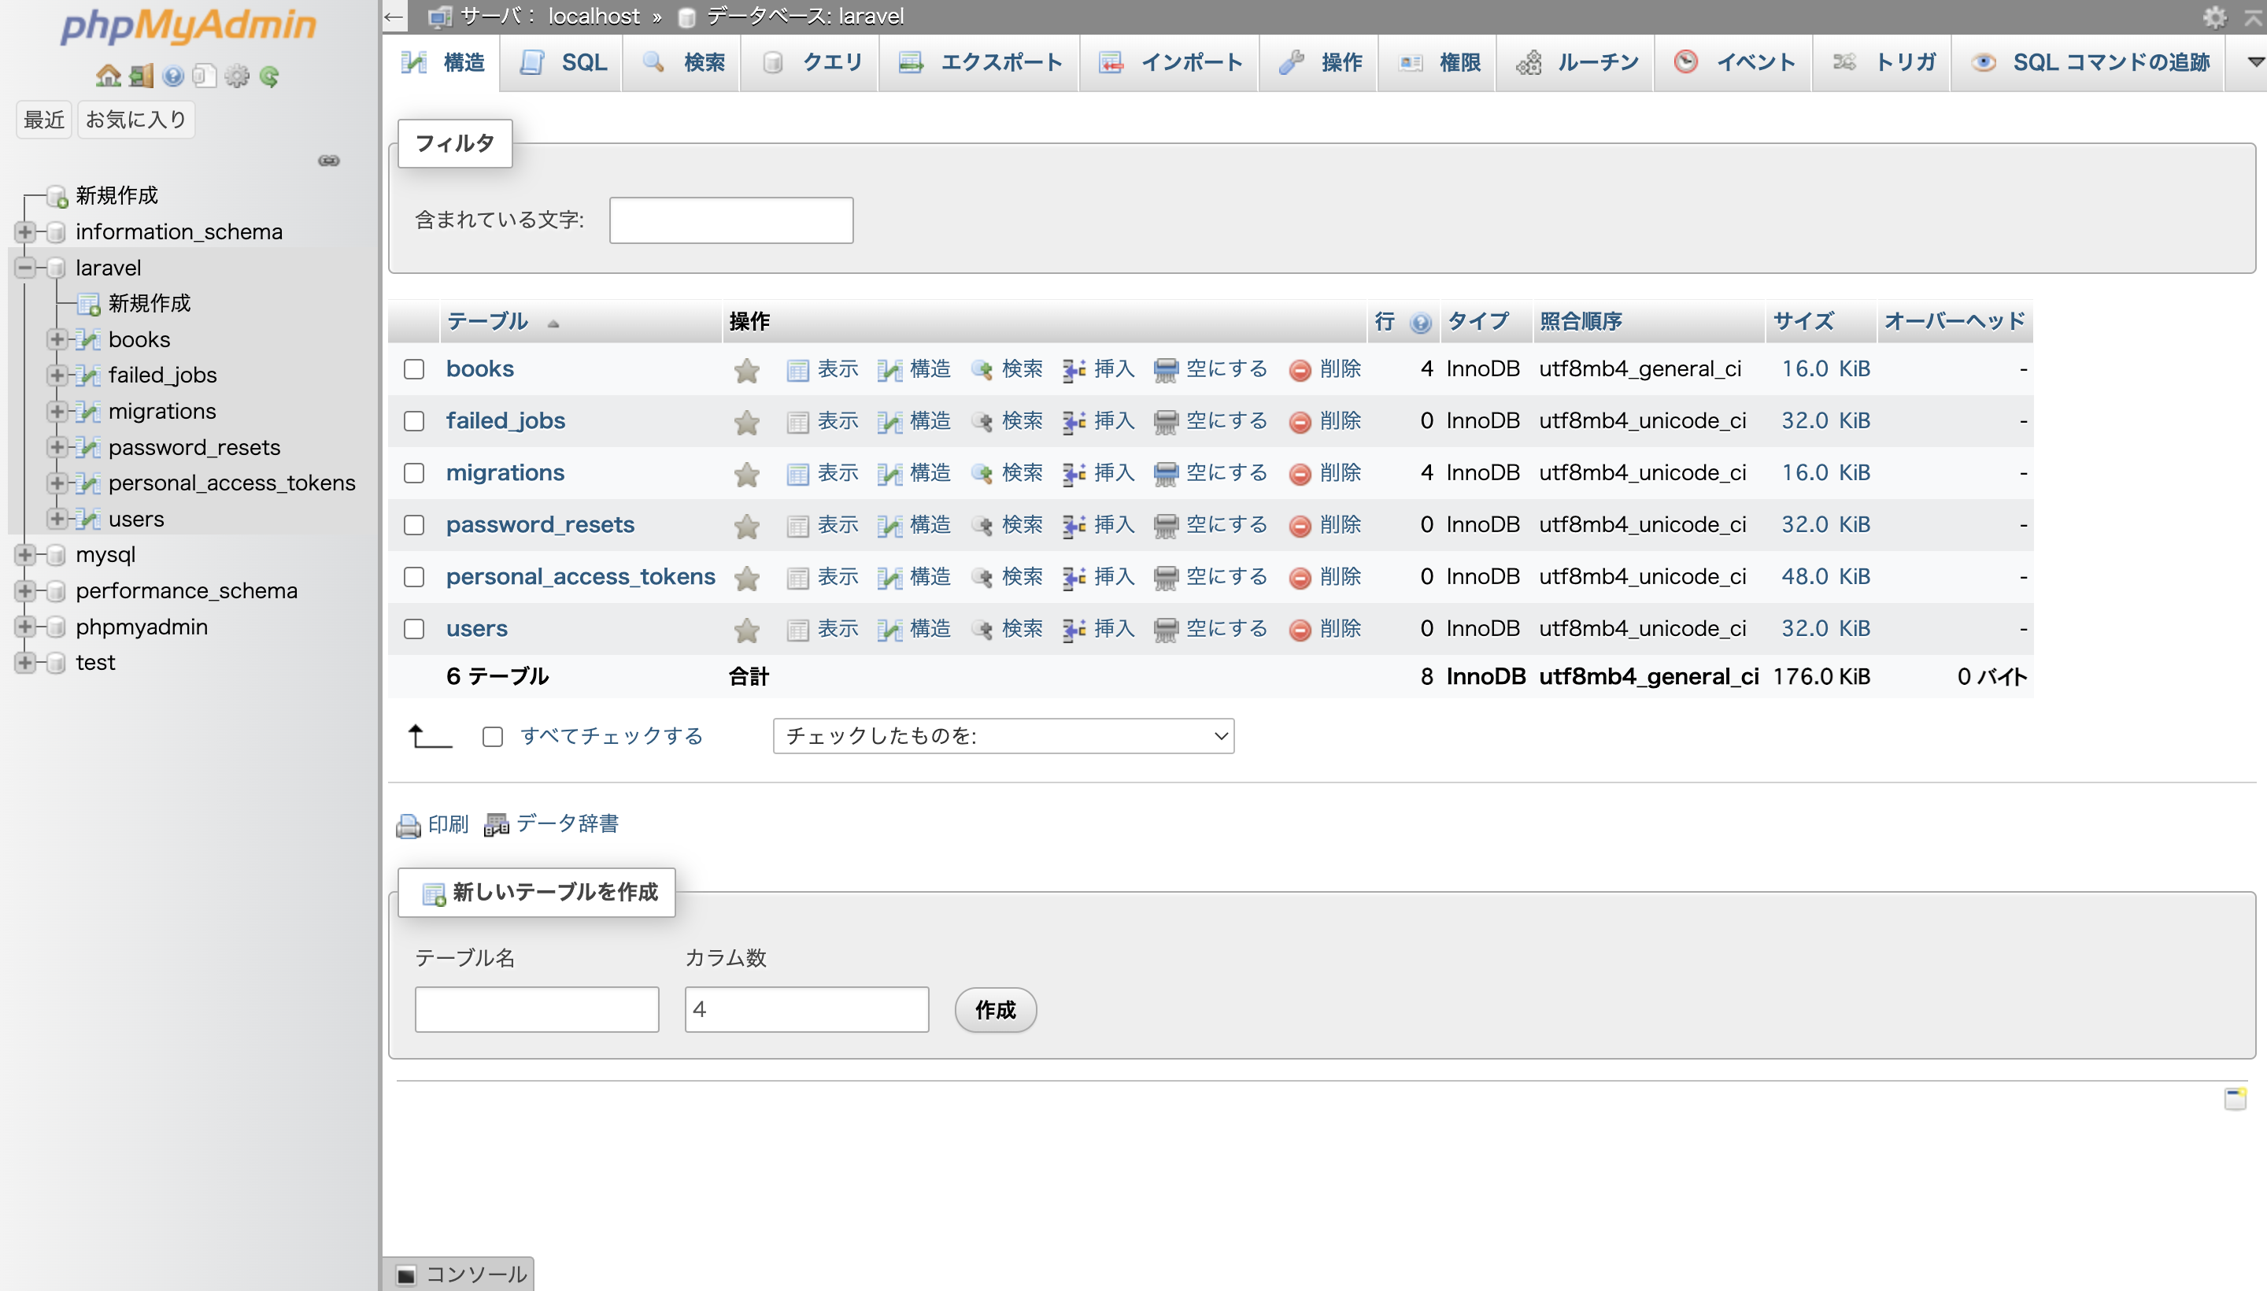This screenshot has height=1291, width=2267.
Task: Click the browse (表示) icon for books
Action: click(798, 370)
